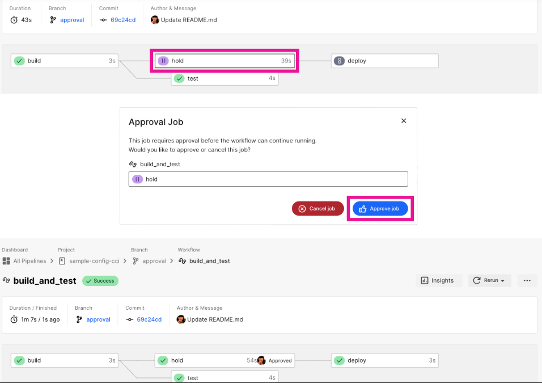Click the Approve job button

pos(380,209)
